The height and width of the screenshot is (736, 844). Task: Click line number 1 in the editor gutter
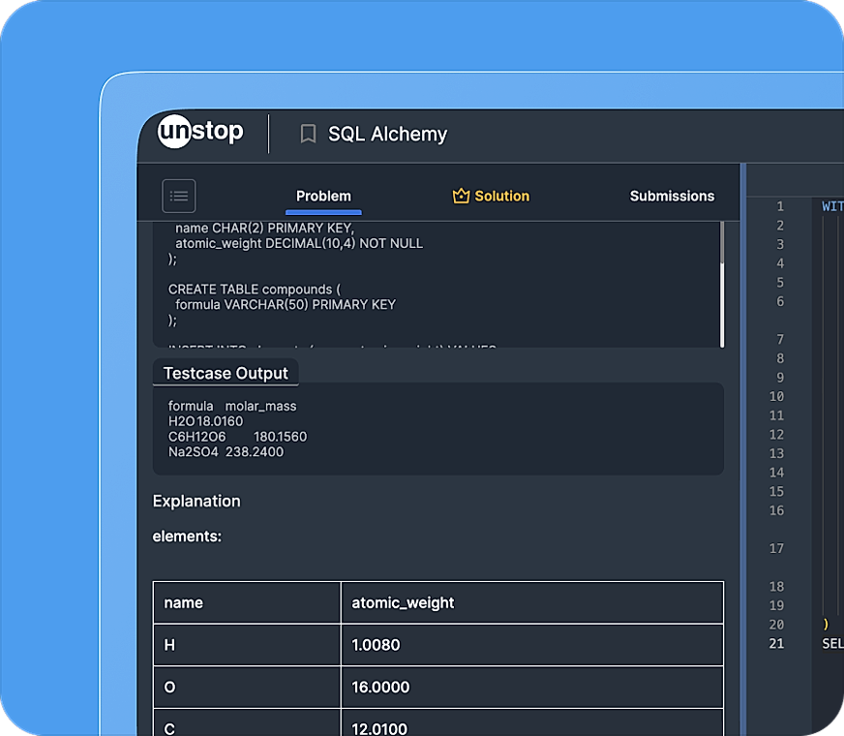[779, 206]
